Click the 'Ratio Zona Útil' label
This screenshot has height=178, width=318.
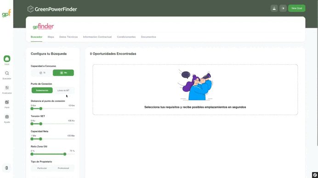coord(39,146)
